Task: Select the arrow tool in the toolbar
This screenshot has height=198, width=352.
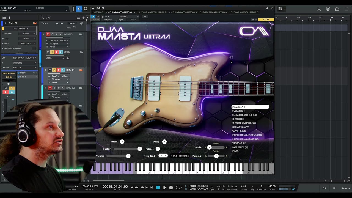Action: (79, 9)
